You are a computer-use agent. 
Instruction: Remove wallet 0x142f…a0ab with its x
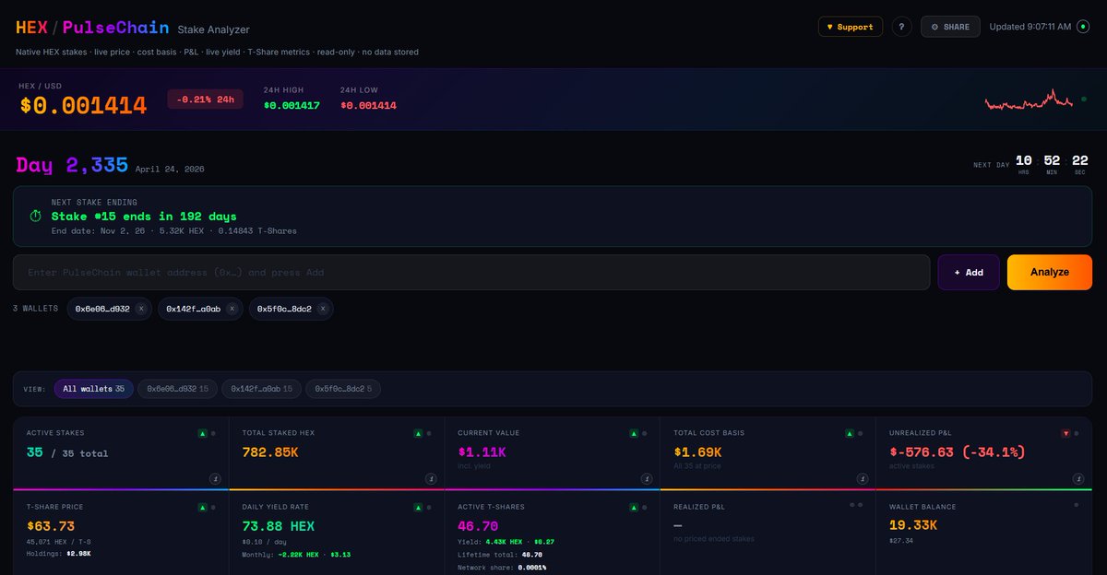coord(232,309)
